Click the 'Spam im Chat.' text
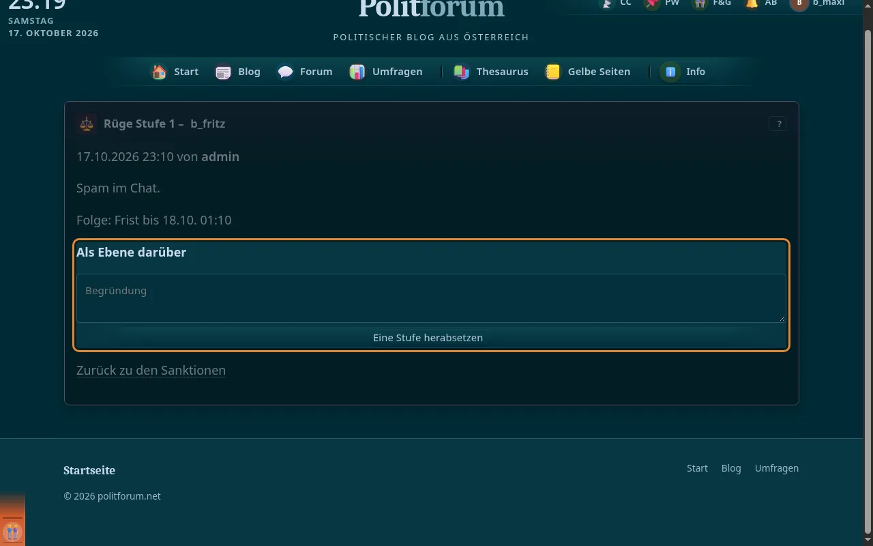 pos(118,188)
